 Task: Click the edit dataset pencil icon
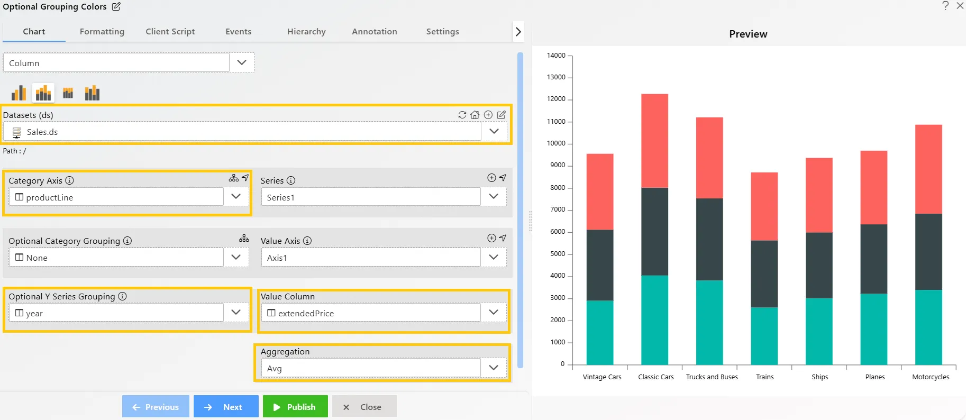(502, 115)
